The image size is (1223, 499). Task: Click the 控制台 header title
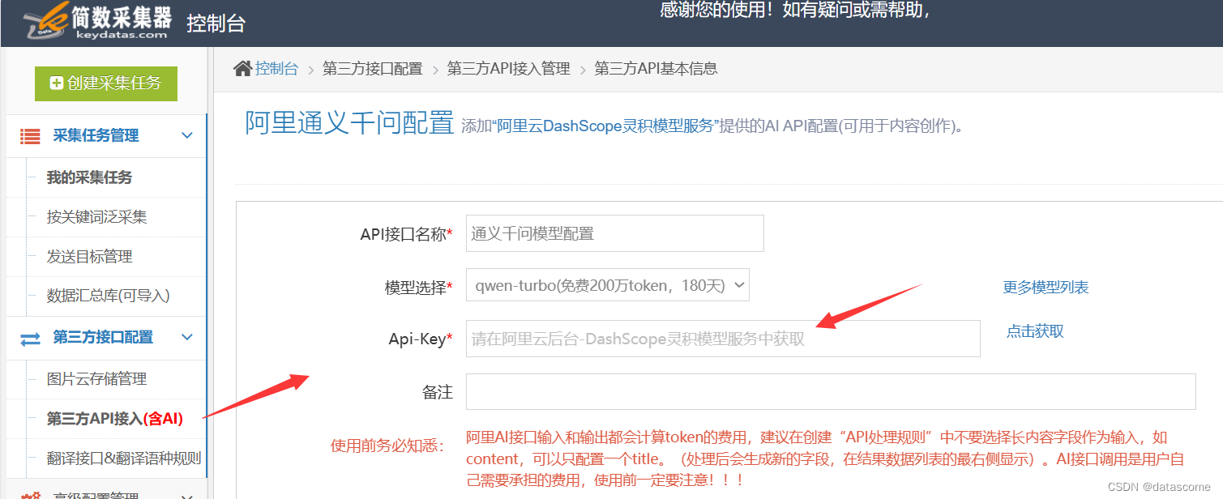click(x=216, y=23)
